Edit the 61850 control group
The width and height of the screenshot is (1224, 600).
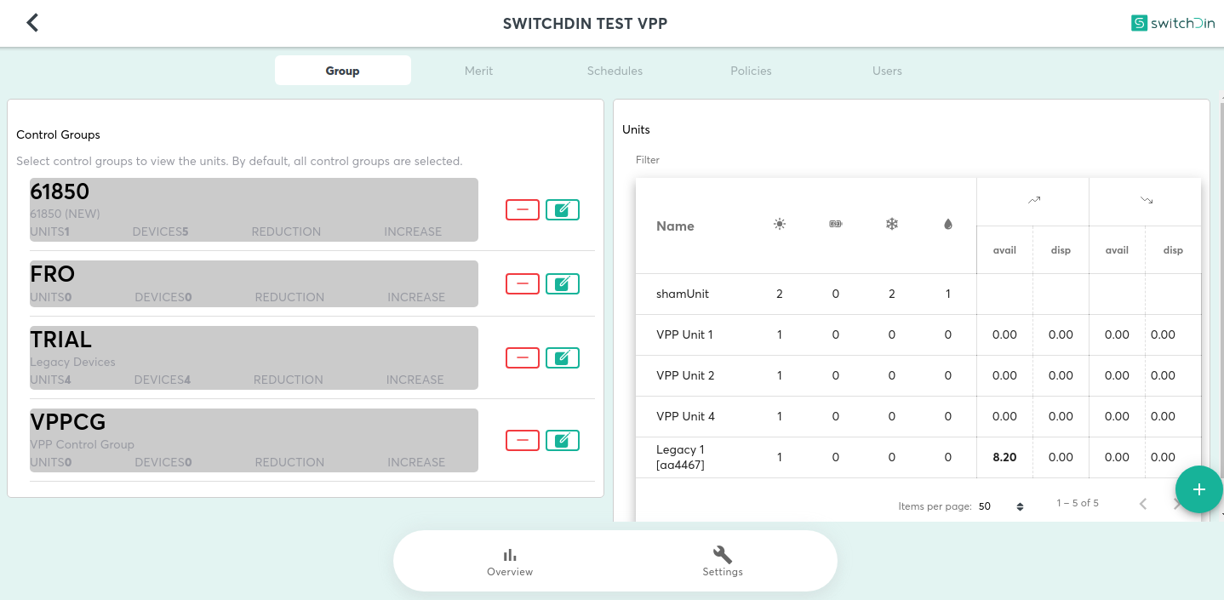563,209
